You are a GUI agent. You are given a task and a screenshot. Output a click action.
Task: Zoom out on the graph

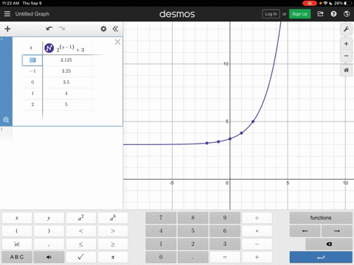tap(346, 56)
